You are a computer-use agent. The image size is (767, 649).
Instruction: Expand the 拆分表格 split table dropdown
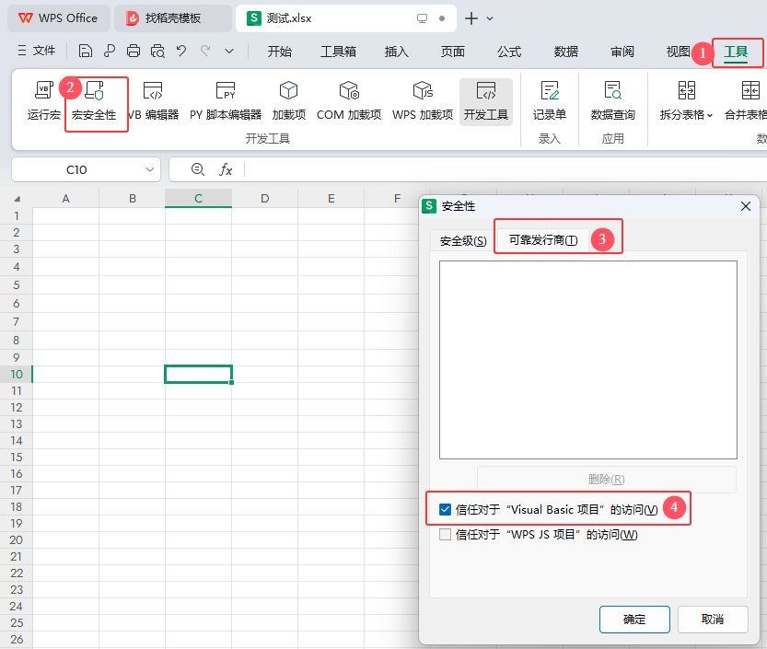point(710,115)
